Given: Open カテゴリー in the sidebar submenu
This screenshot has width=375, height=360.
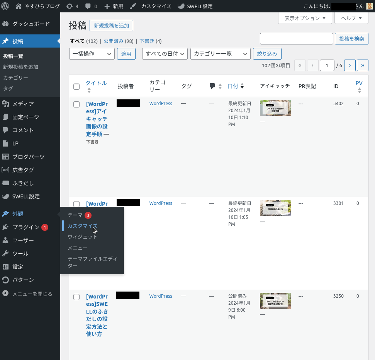Looking at the screenshot, I should click(x=15, y=78).
